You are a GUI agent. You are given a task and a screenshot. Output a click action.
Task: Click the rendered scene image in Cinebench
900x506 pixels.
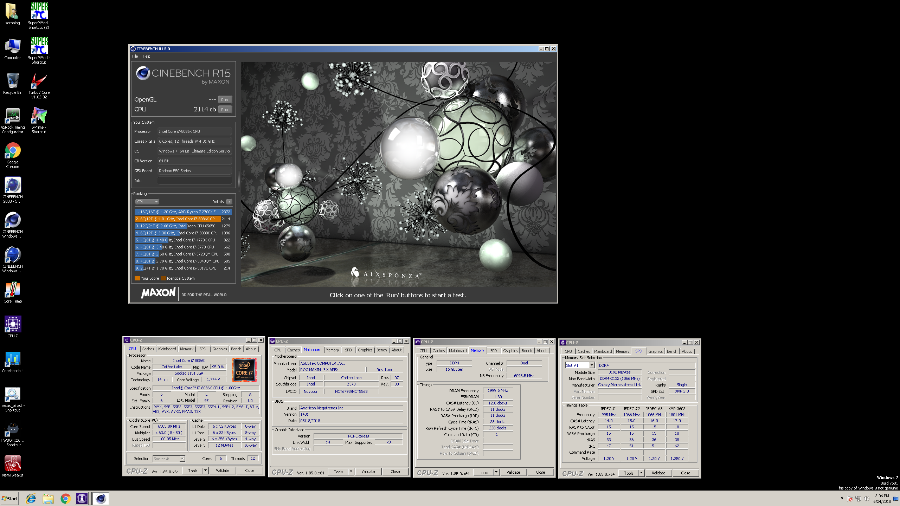tap(398, 174)
